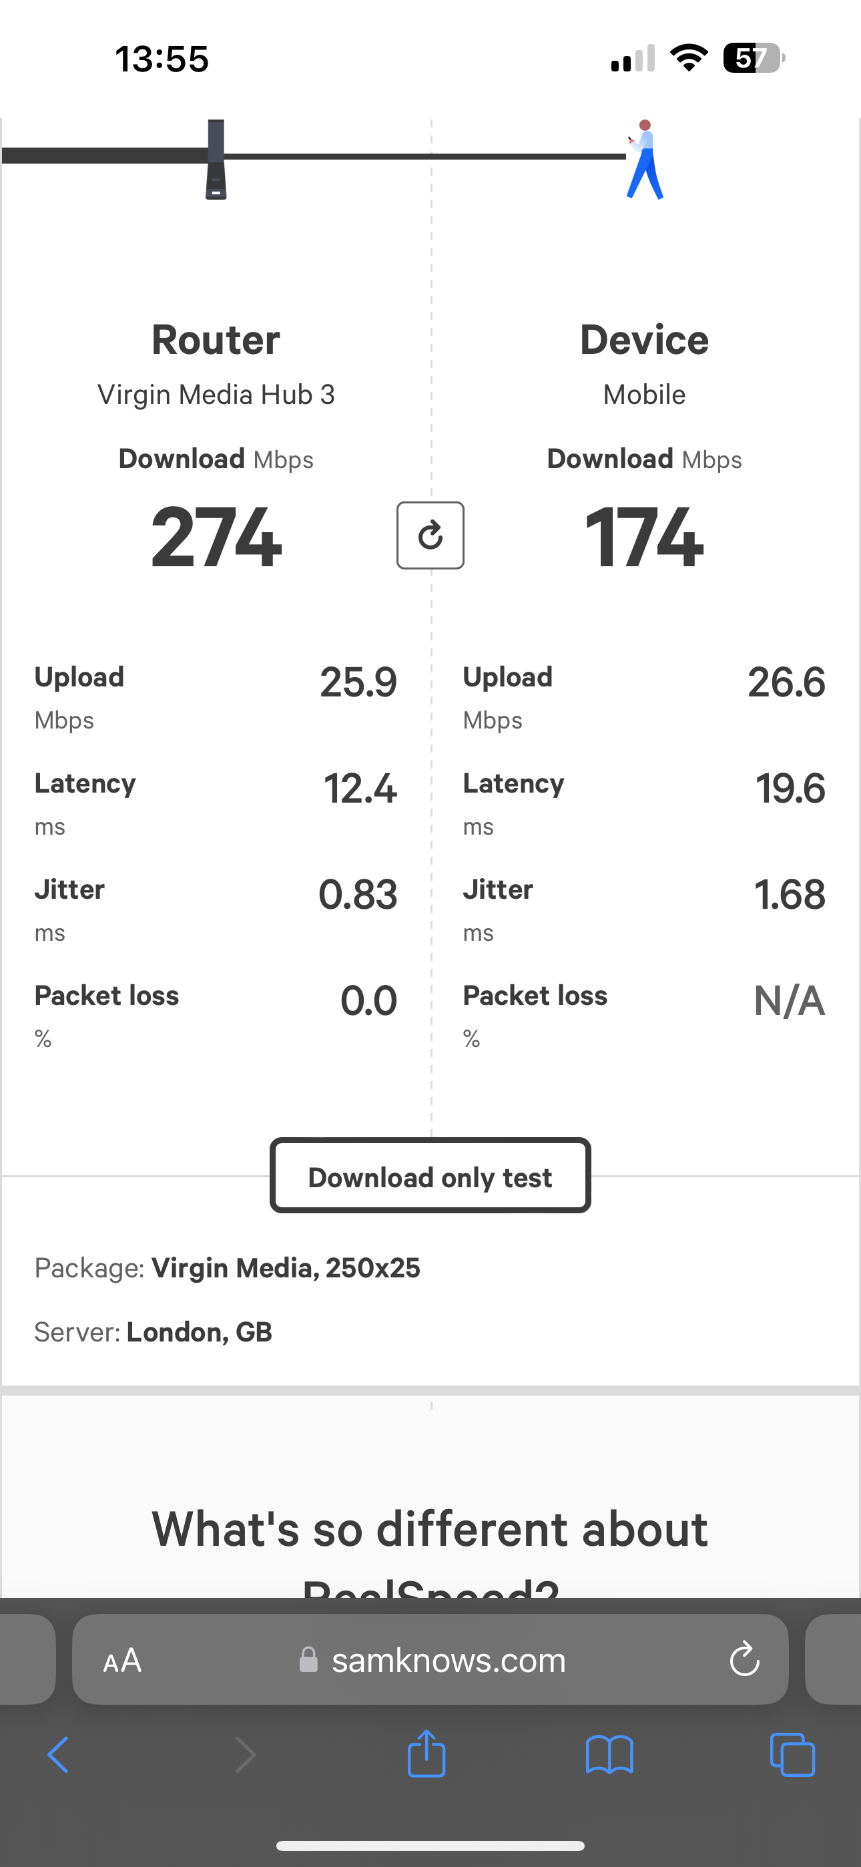This screenshot has width=861, height=1867.
Task: Tap the battery indicator in status bar
Action: pyautogui.click(x=754, y=58)
